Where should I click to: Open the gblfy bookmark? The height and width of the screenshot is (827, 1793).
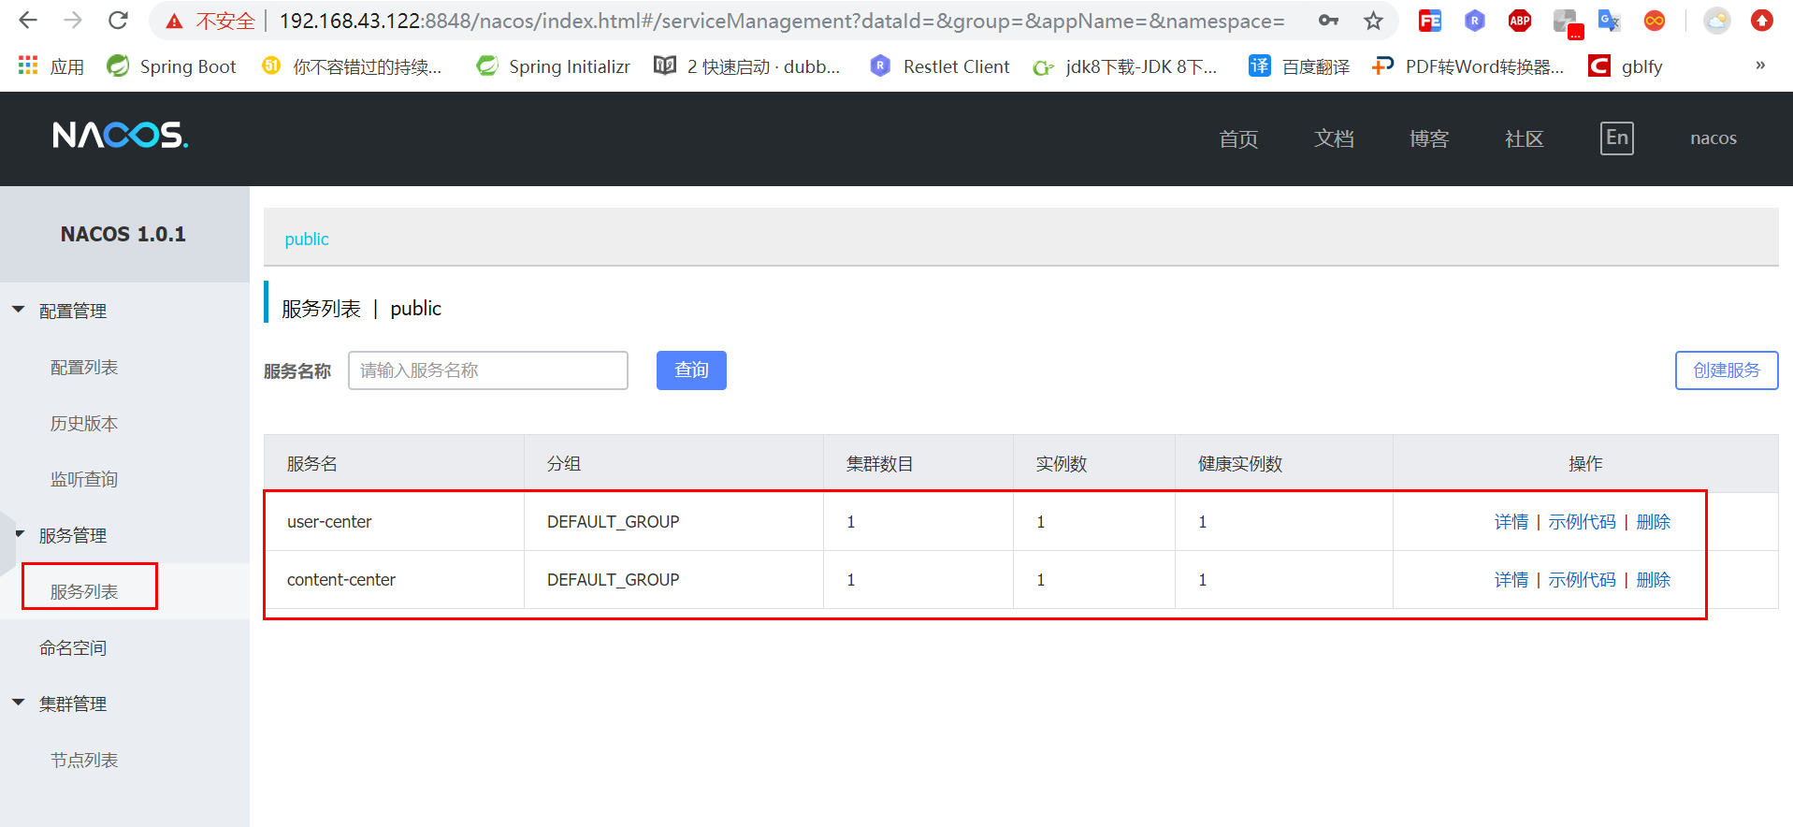tap(1626, 65)
